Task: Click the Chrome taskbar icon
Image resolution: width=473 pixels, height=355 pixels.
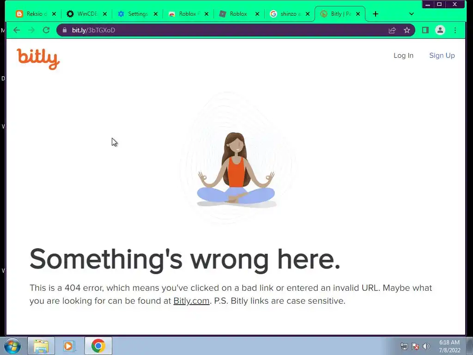Action: tap(98, 346)
